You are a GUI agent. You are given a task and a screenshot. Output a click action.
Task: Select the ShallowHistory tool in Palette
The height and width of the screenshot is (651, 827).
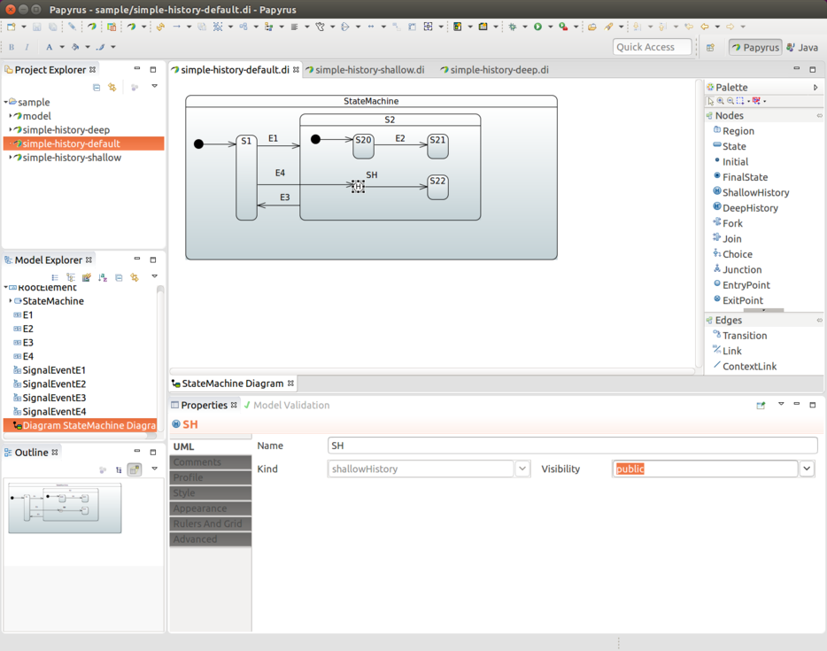click(x=751, y=192)
